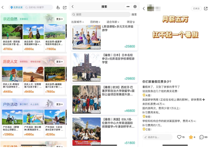Tap the 搜索 button beside search box
210x149 pixels.
point(134,15)
